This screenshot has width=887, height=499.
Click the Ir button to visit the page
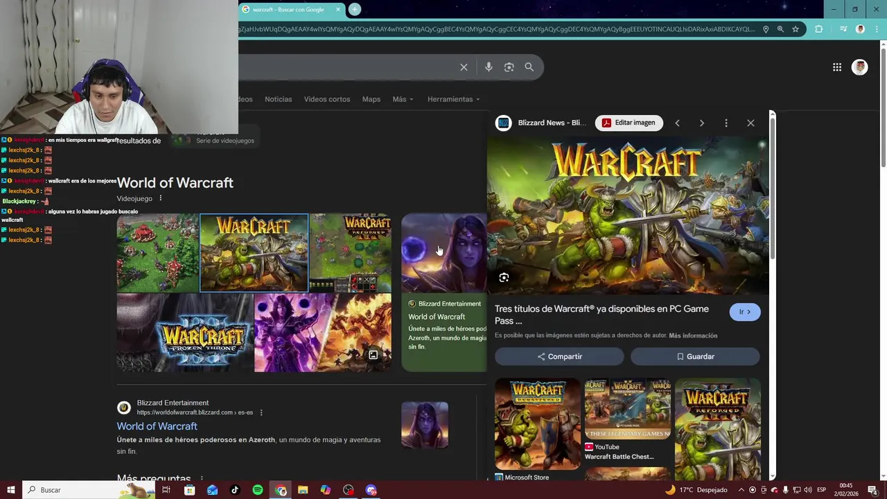(745, 312)
